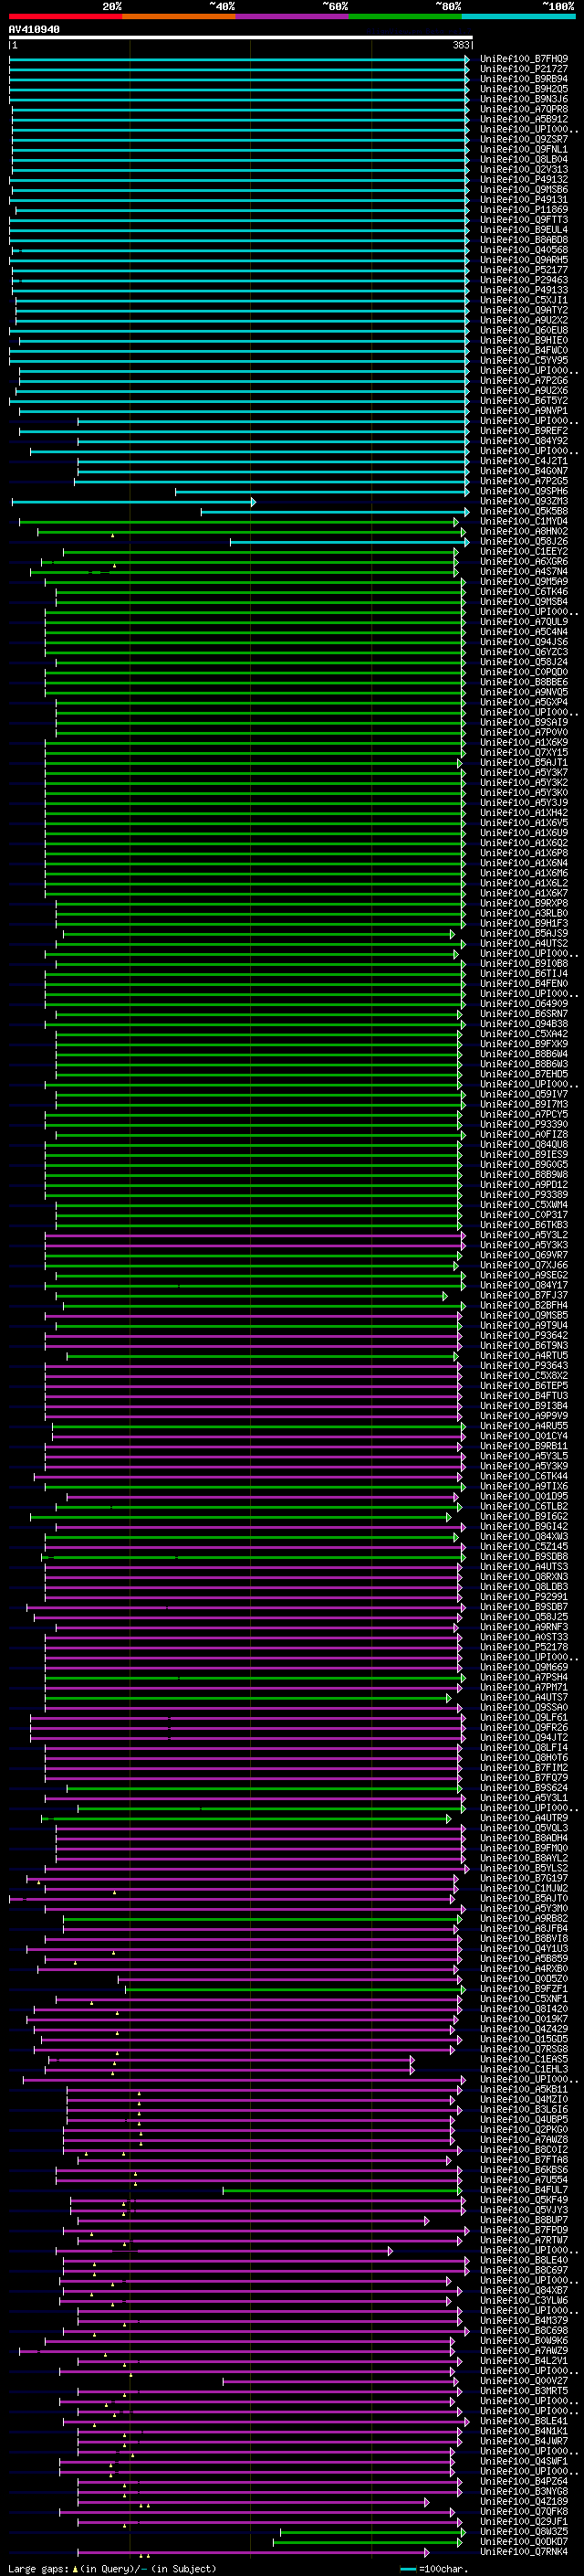584x2576 pixels.
Task: Select label UniRef100_B7EHD5
Action: click(x=523, y=1074)
